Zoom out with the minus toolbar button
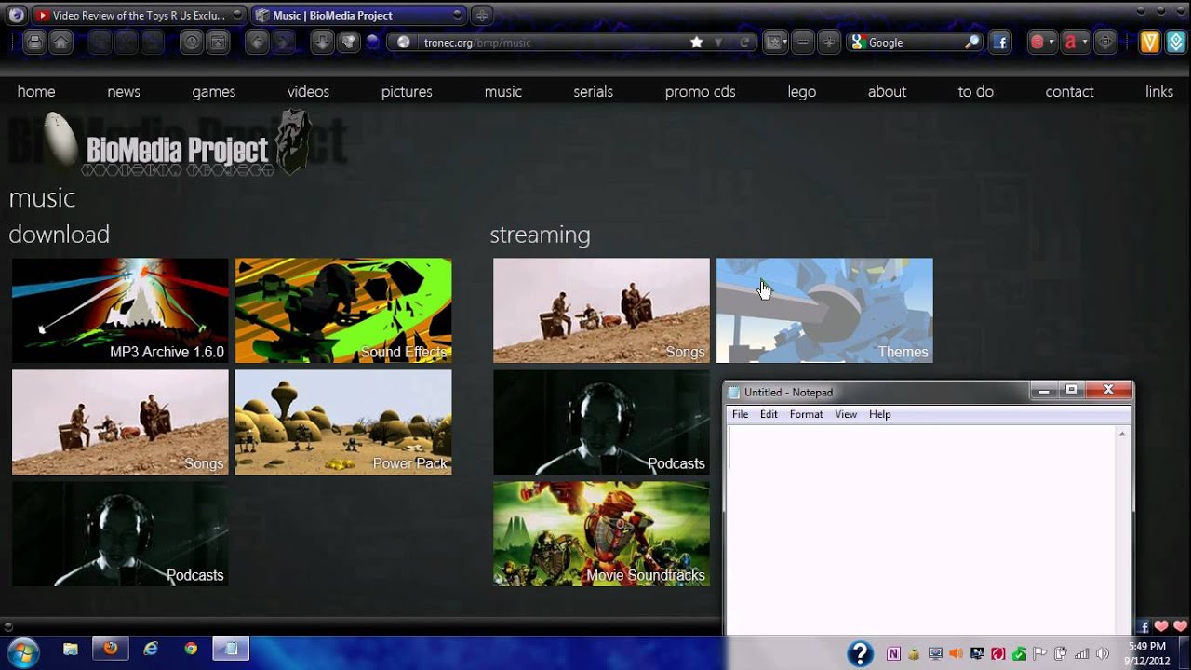 coord(803,42)
